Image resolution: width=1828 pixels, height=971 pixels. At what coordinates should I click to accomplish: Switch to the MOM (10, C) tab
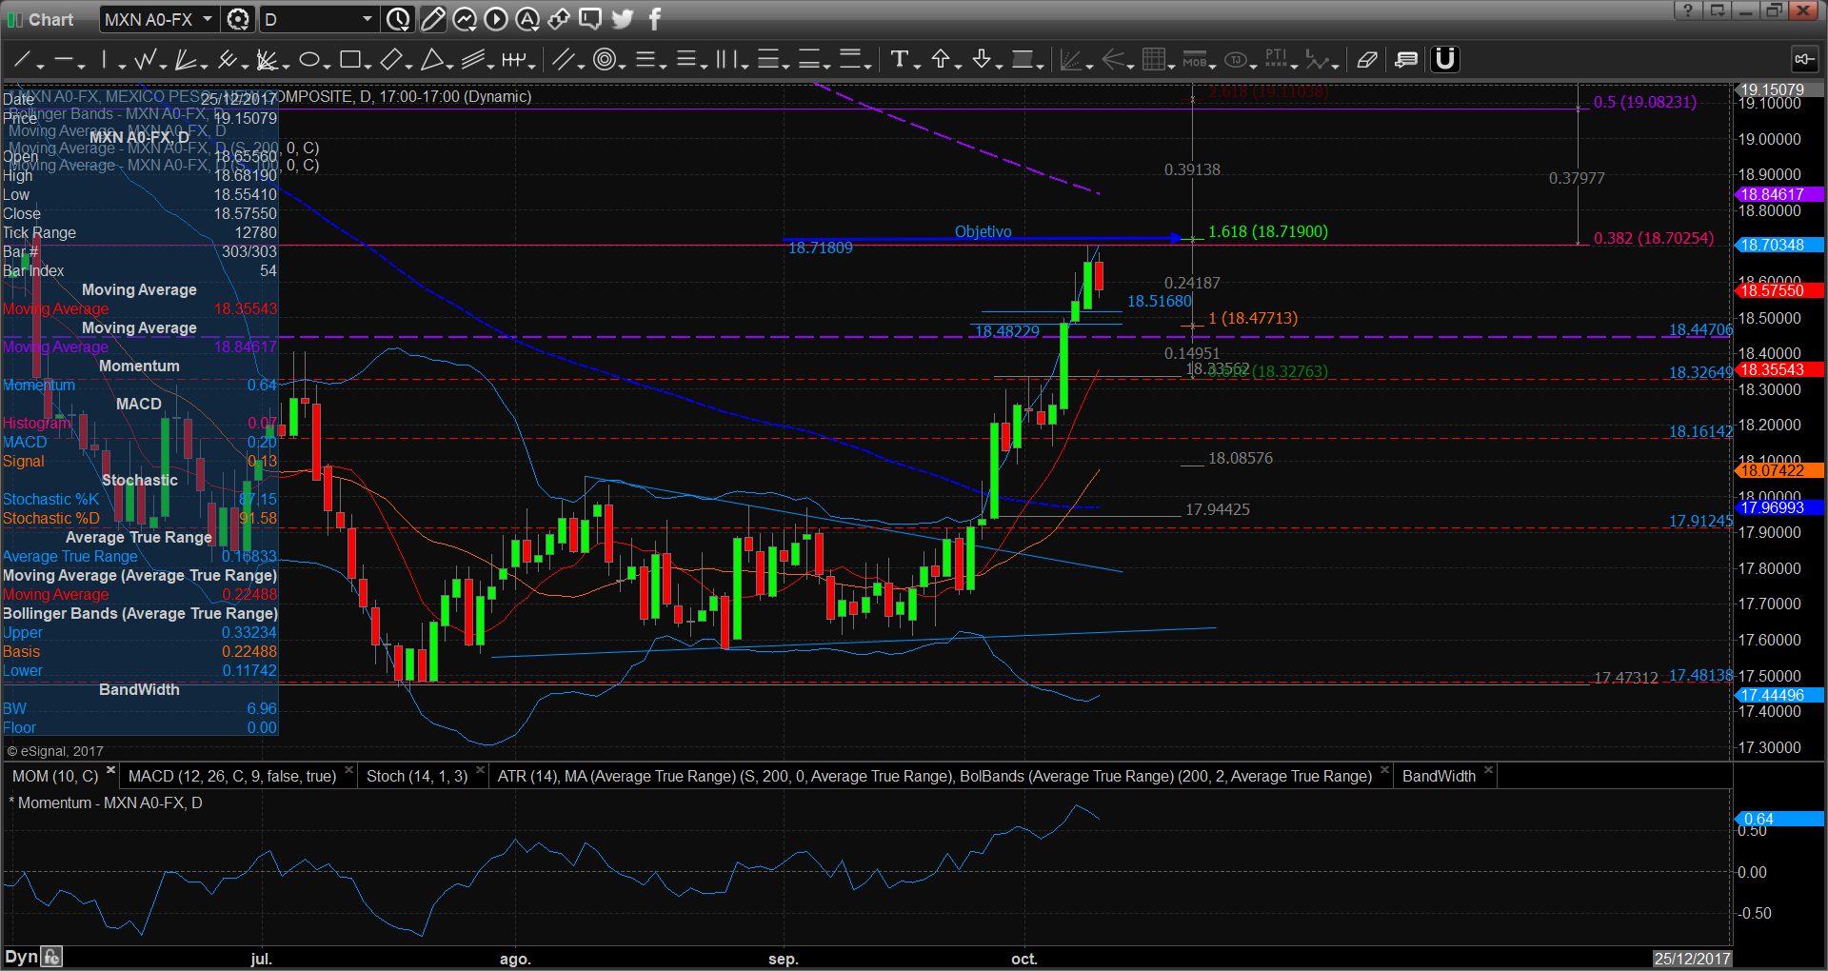pyautogui.click(x=54, y=777)
